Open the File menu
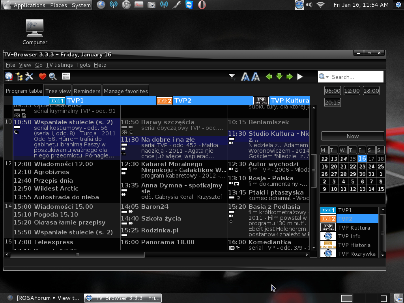 pos(11,65)
